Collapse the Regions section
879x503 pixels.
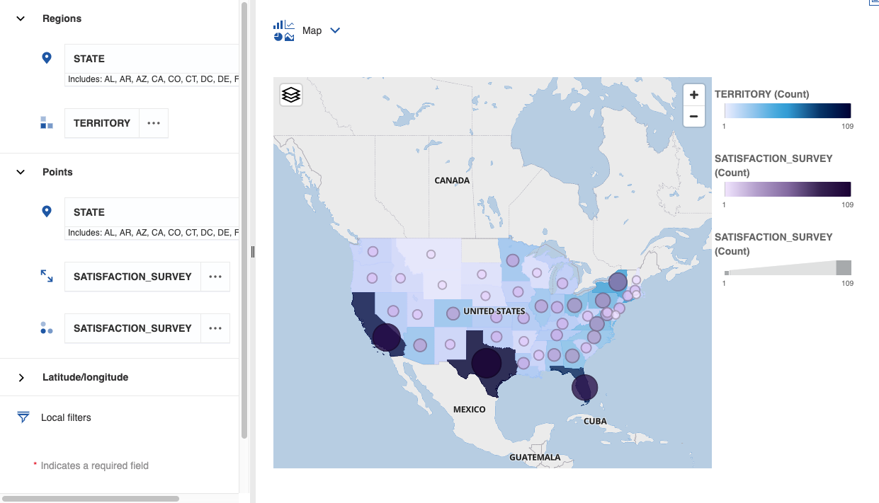coord(21,18)
